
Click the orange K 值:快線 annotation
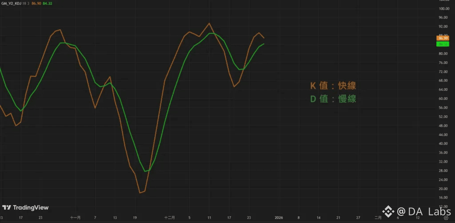333,86
